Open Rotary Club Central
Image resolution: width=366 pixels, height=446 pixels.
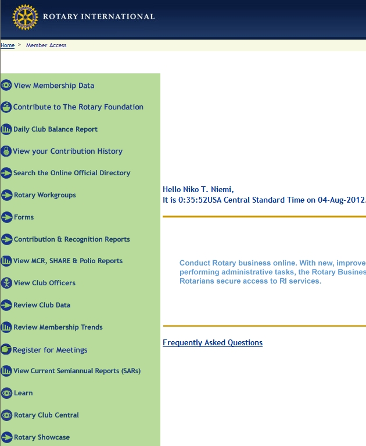coord(46,415)
